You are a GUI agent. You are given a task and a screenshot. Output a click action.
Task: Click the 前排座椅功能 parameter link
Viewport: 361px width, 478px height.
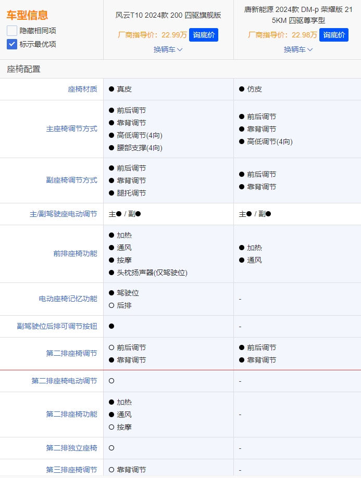point(75,254)
